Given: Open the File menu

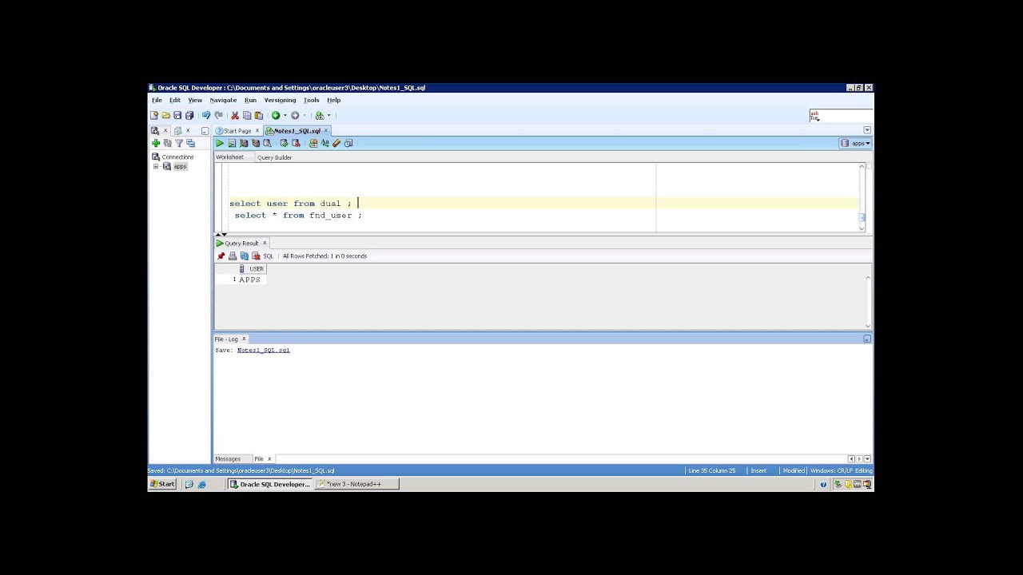Looking at the screenshot, I should (x=157, y=100).
